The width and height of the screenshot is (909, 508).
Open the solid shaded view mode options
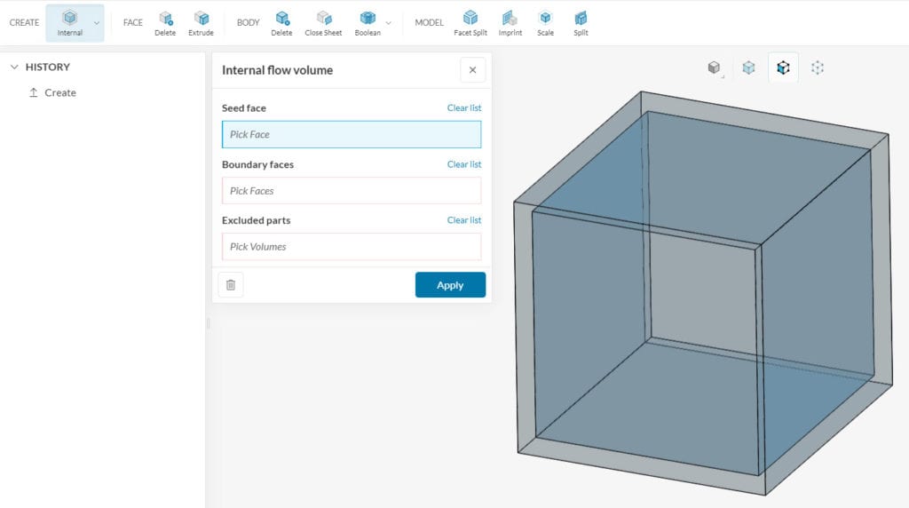pyautogui.click(x=715, y=67)
